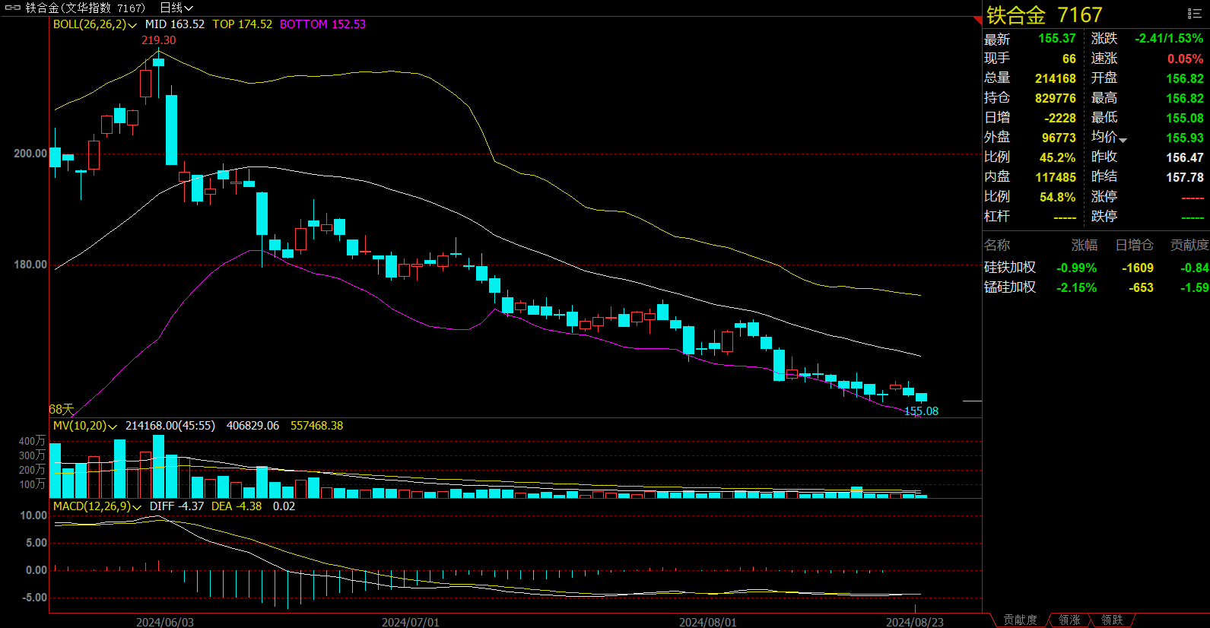Sort by the 名称 column header
This screenshot has height=628, width=1210.
coord(997,245)
